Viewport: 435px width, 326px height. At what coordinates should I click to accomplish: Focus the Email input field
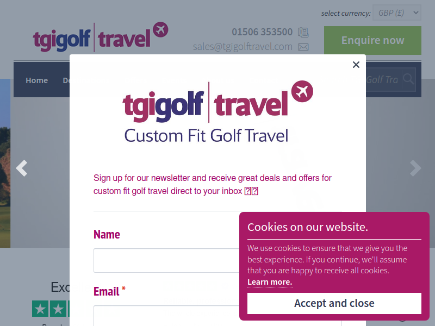coord(166,316)
